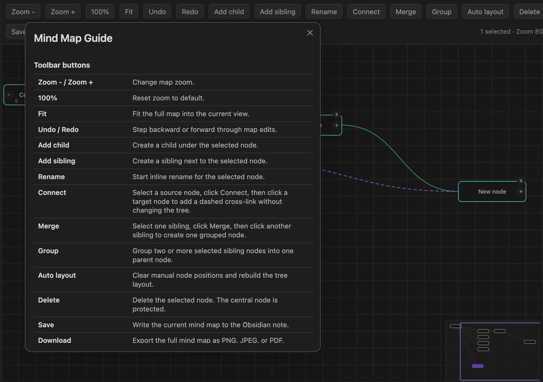The image size is (543, 382).
Task: Close the Mind Map Guide dialog
Action: pyautogui.click(x=310, y=33)
